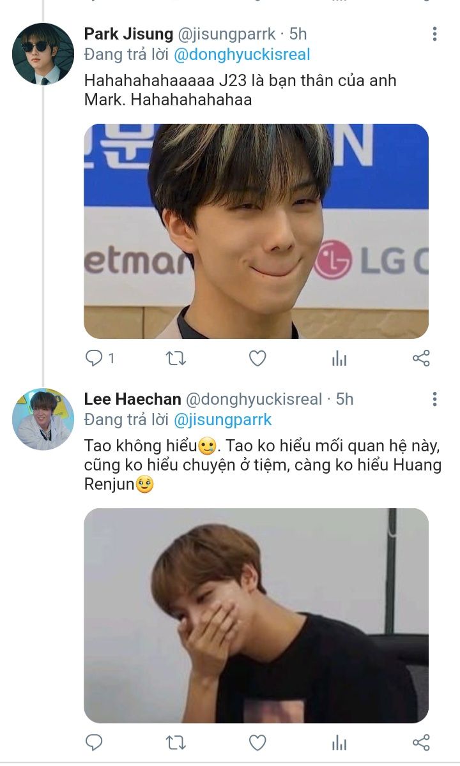Click the Park Jisung display name

(x=129, y=34)
